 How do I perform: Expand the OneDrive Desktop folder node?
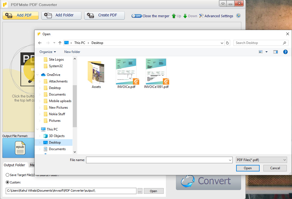pyautogui.click(x=40, y=88)
